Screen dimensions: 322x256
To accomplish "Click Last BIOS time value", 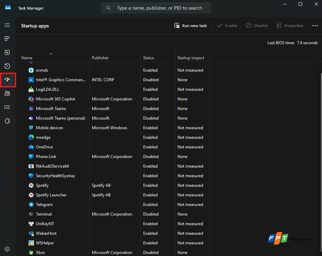I will click(307, 43).
